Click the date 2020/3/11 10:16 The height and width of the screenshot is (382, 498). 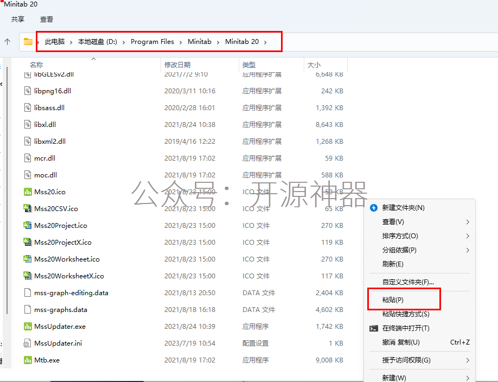[x=190, y=91]
